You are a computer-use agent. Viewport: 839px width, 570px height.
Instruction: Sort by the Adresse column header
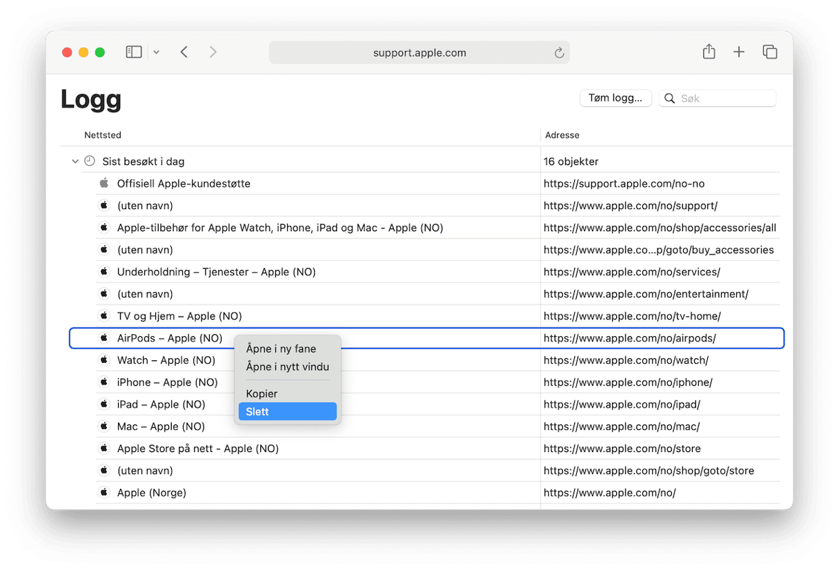(562, 135)
